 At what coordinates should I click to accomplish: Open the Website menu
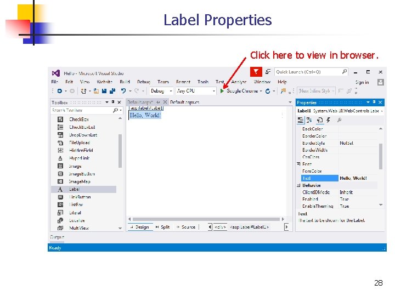(105, 82)
